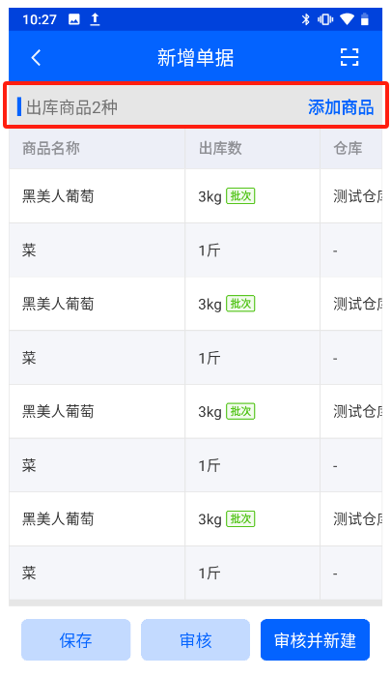Tap the 出库商品2种 section title
Viewport: 391px width, 677px height.
click(71, 107)
